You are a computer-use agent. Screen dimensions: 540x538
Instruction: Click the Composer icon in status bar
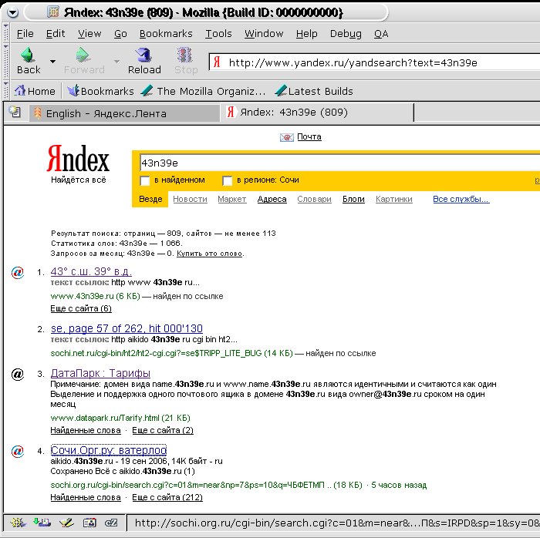point(66,523)
